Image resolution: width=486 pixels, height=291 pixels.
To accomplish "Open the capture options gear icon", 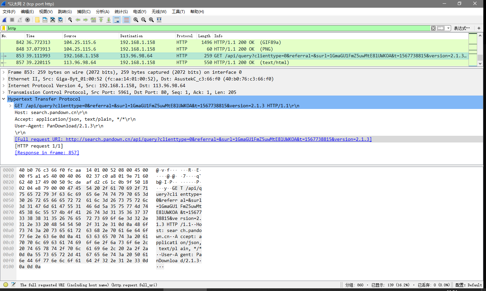I will pos(28,19).
